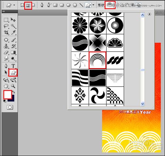The image size is (165, 156).
Task: Click shape list scroll down arrow
Action: point(142,104)
